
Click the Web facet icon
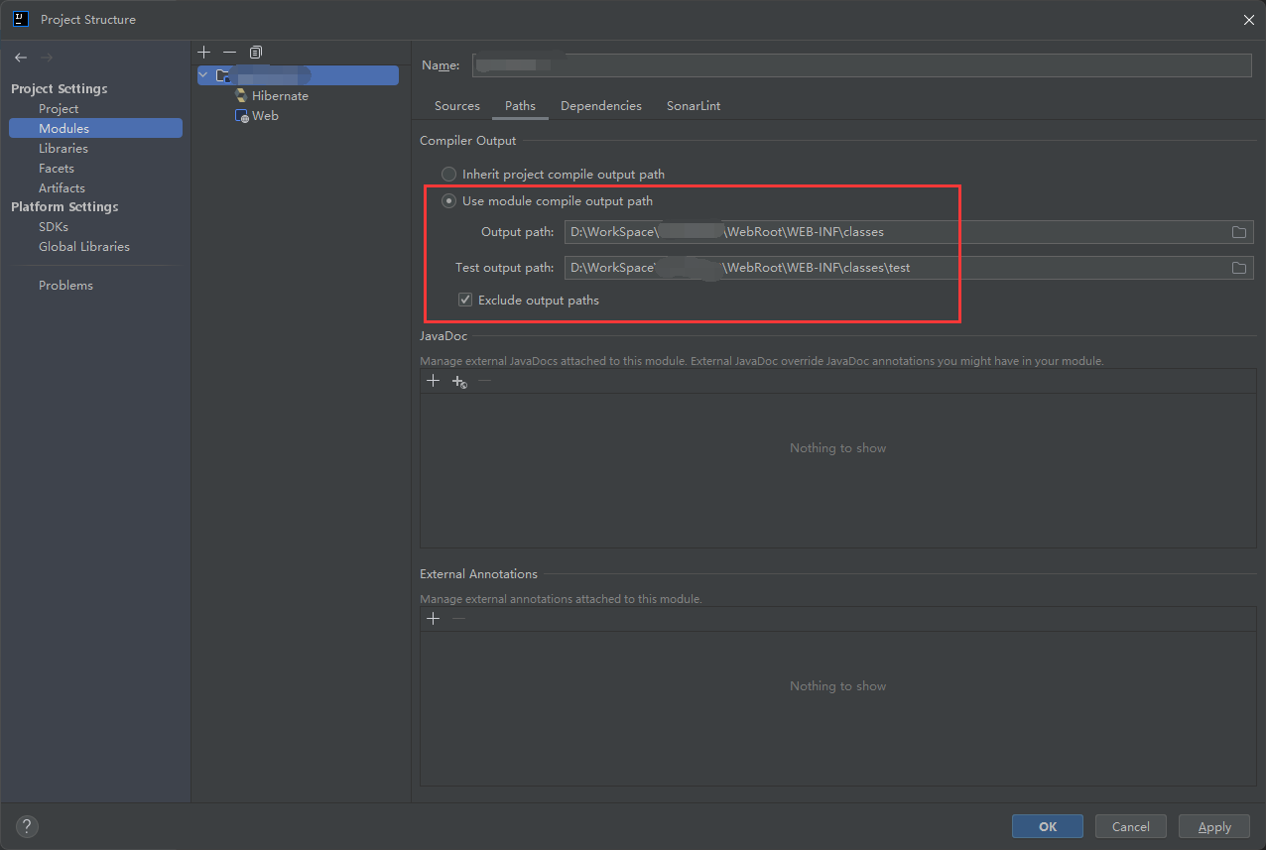tap(241, 116)
